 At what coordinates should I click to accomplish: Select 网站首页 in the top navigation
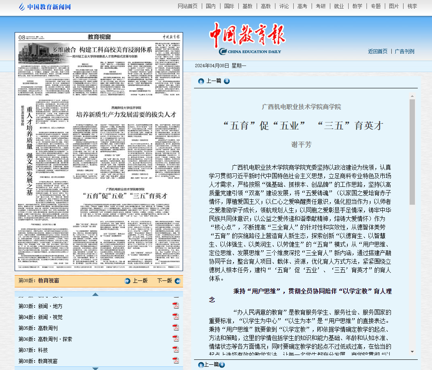[x=188, y=6]
